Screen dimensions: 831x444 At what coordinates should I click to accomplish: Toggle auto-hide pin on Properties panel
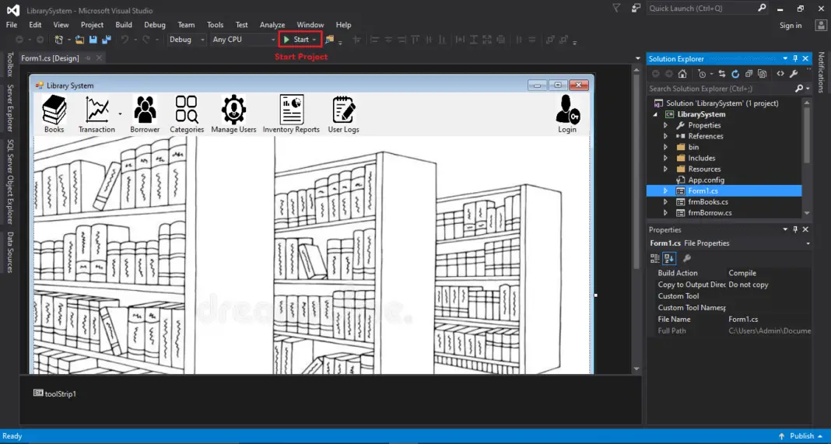(x=795, y=229)
